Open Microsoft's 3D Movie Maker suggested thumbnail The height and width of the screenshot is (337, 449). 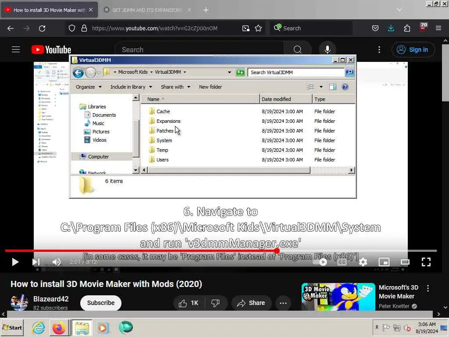pyautogui.click(x=338, y=297)
